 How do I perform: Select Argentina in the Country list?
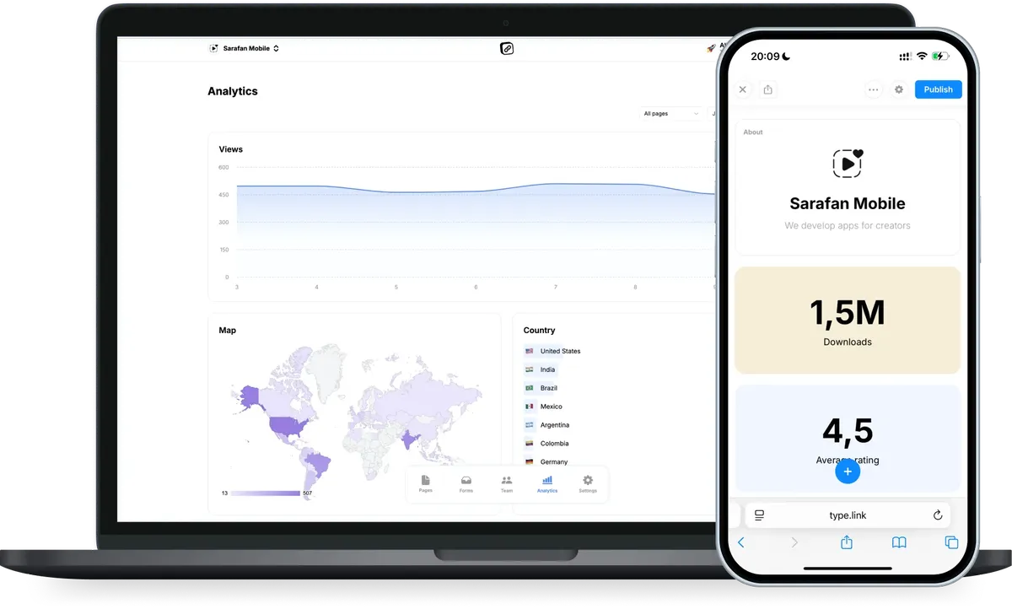coord(546,425)
